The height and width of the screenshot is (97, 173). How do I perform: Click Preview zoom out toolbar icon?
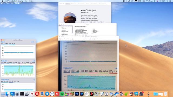(x=65, y=39)
